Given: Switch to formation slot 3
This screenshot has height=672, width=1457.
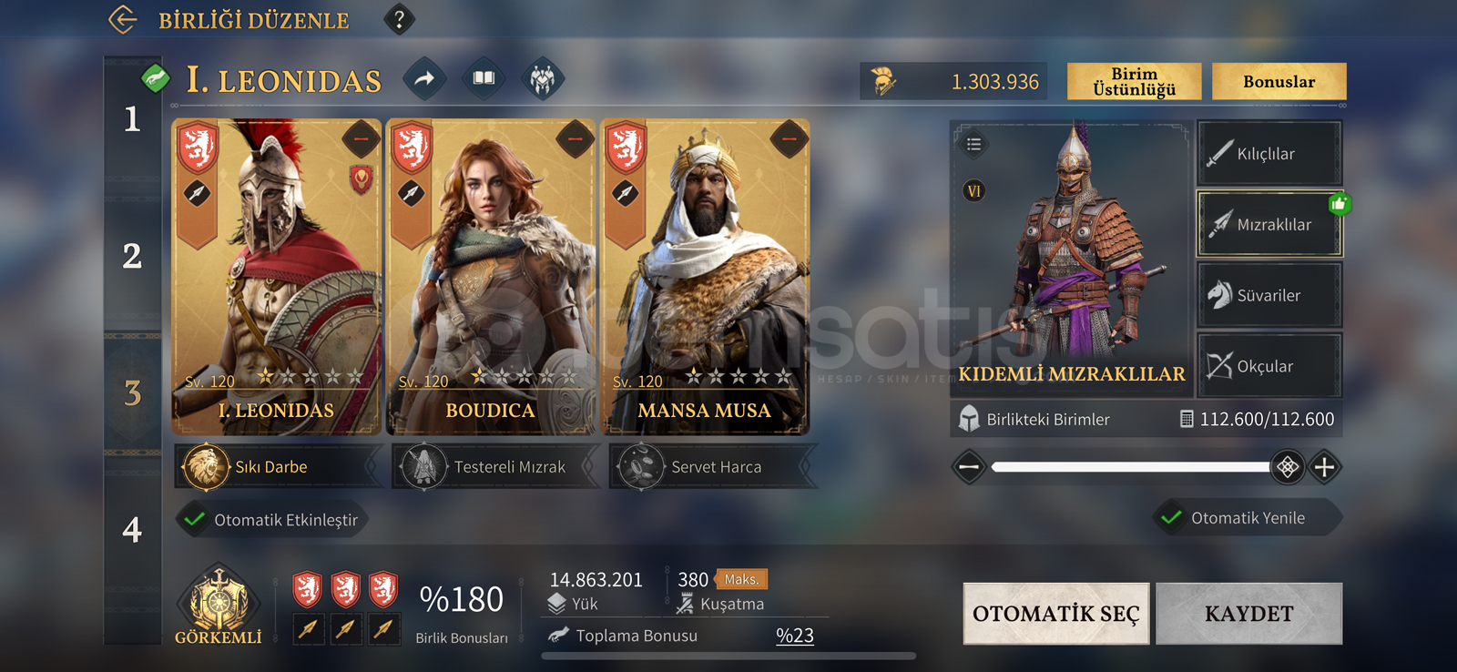Looking at the screenshot, I should tap(133, 393).
